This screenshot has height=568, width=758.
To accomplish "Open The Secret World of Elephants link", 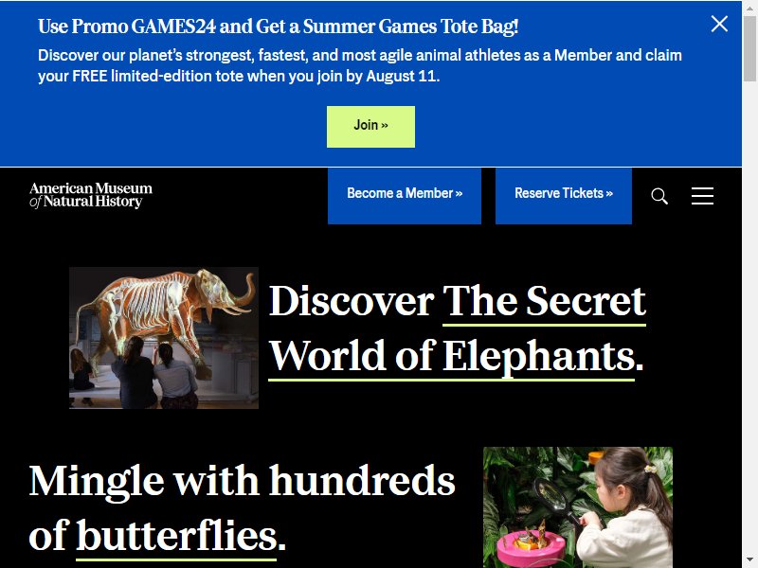I will pyautogui.click(x=457, y=328).
